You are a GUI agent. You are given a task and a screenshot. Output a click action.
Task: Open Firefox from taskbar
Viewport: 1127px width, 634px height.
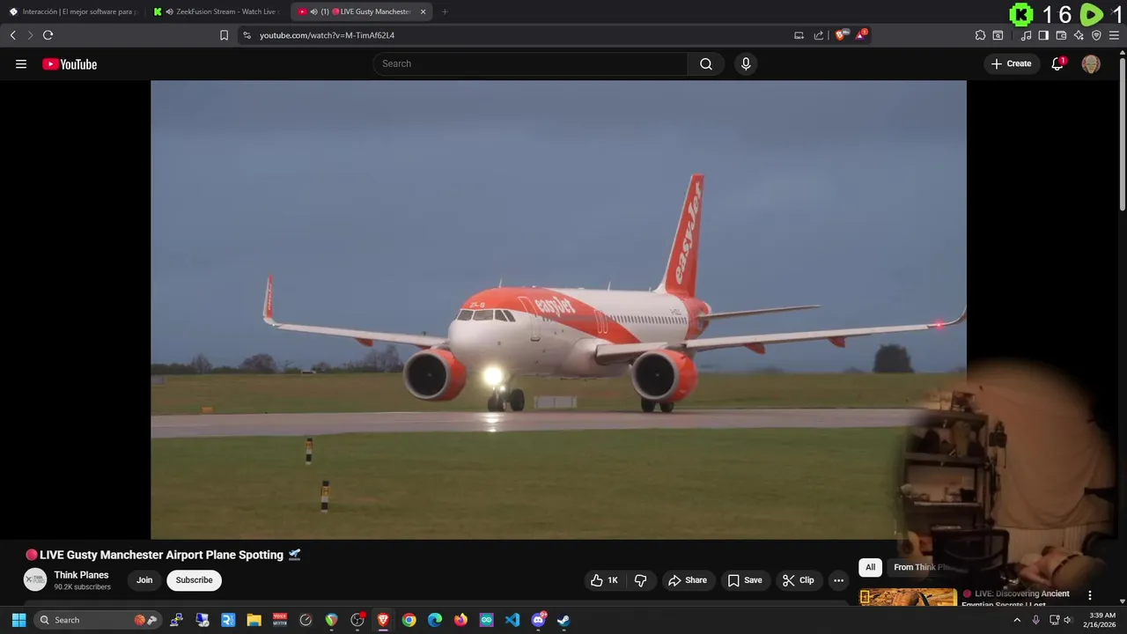(x=460, y=620)
